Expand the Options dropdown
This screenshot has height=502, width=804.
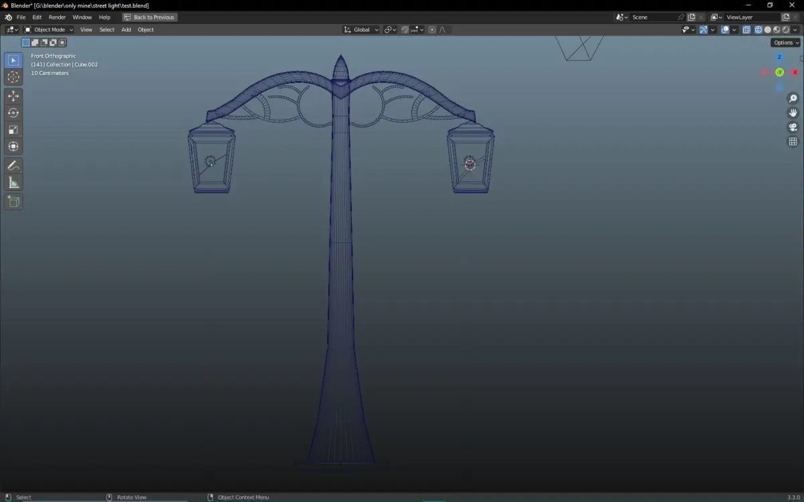[x=785, y=42]
